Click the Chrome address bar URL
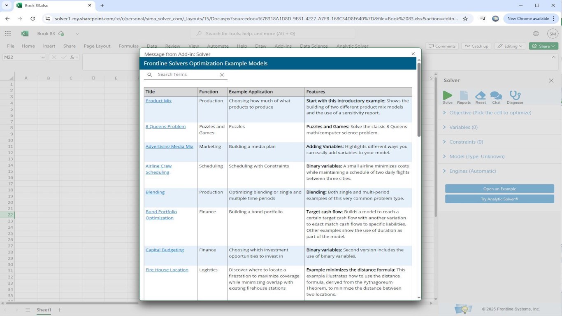The height and width of the screenshot is (316, 562). pyautogui.click(x=256, y=19)
